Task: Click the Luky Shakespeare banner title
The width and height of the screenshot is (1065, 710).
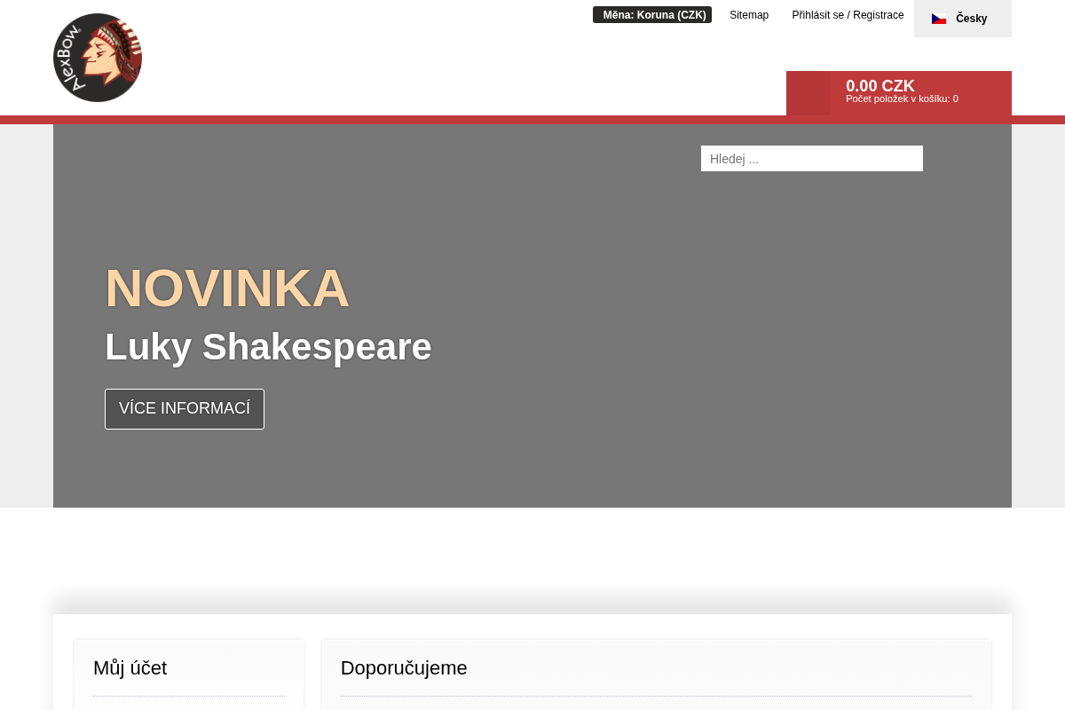Action: (268, 347)
